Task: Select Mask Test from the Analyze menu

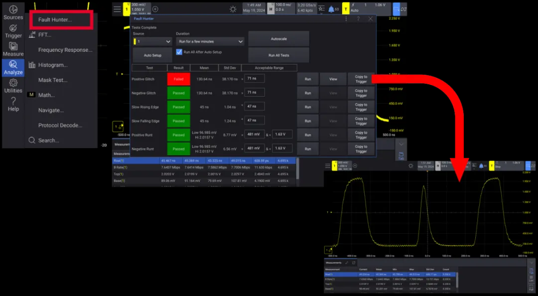Action: pyautogui.click(x=52, y=80)
